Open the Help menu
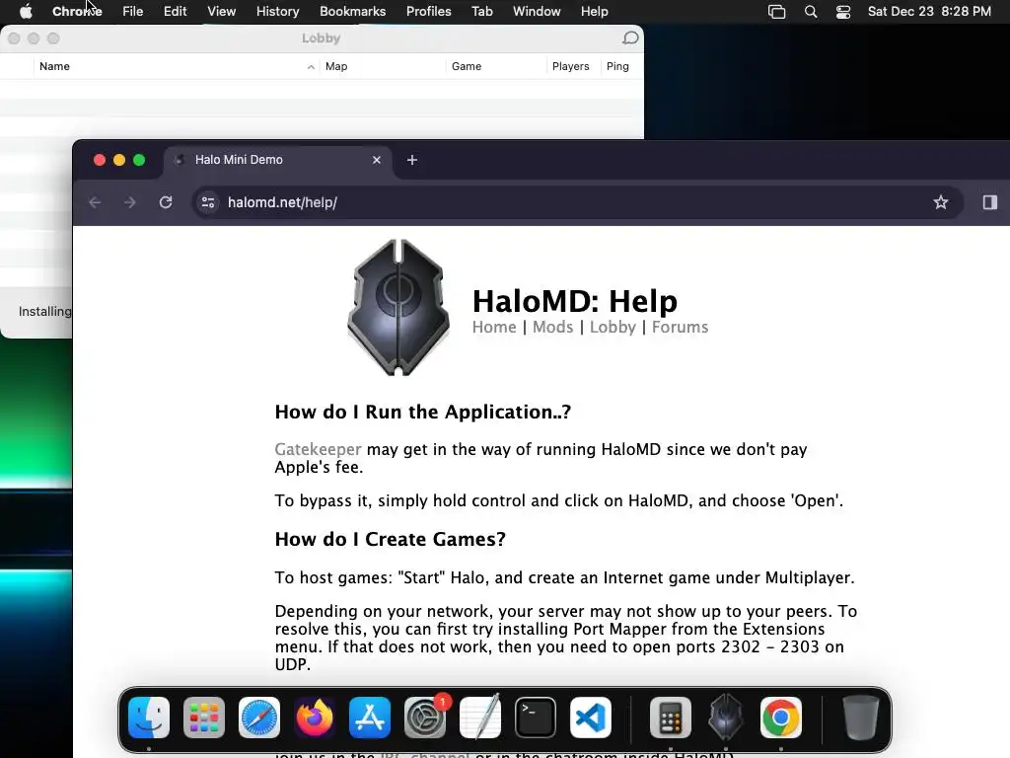The image size is (1010, 758). click(x=594, y=11)
